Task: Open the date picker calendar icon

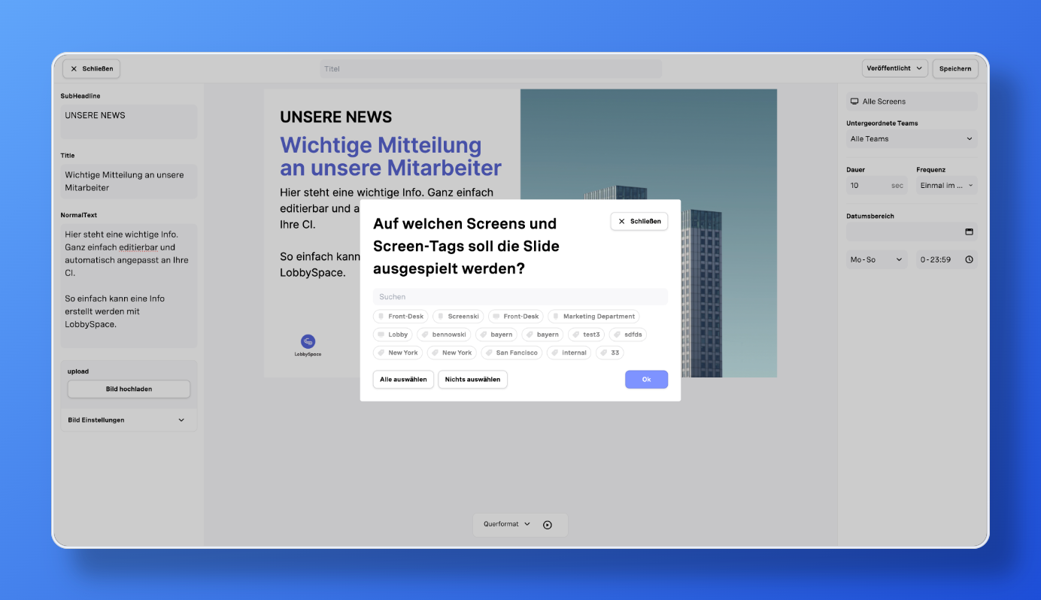Action: (x=970, y=231)
